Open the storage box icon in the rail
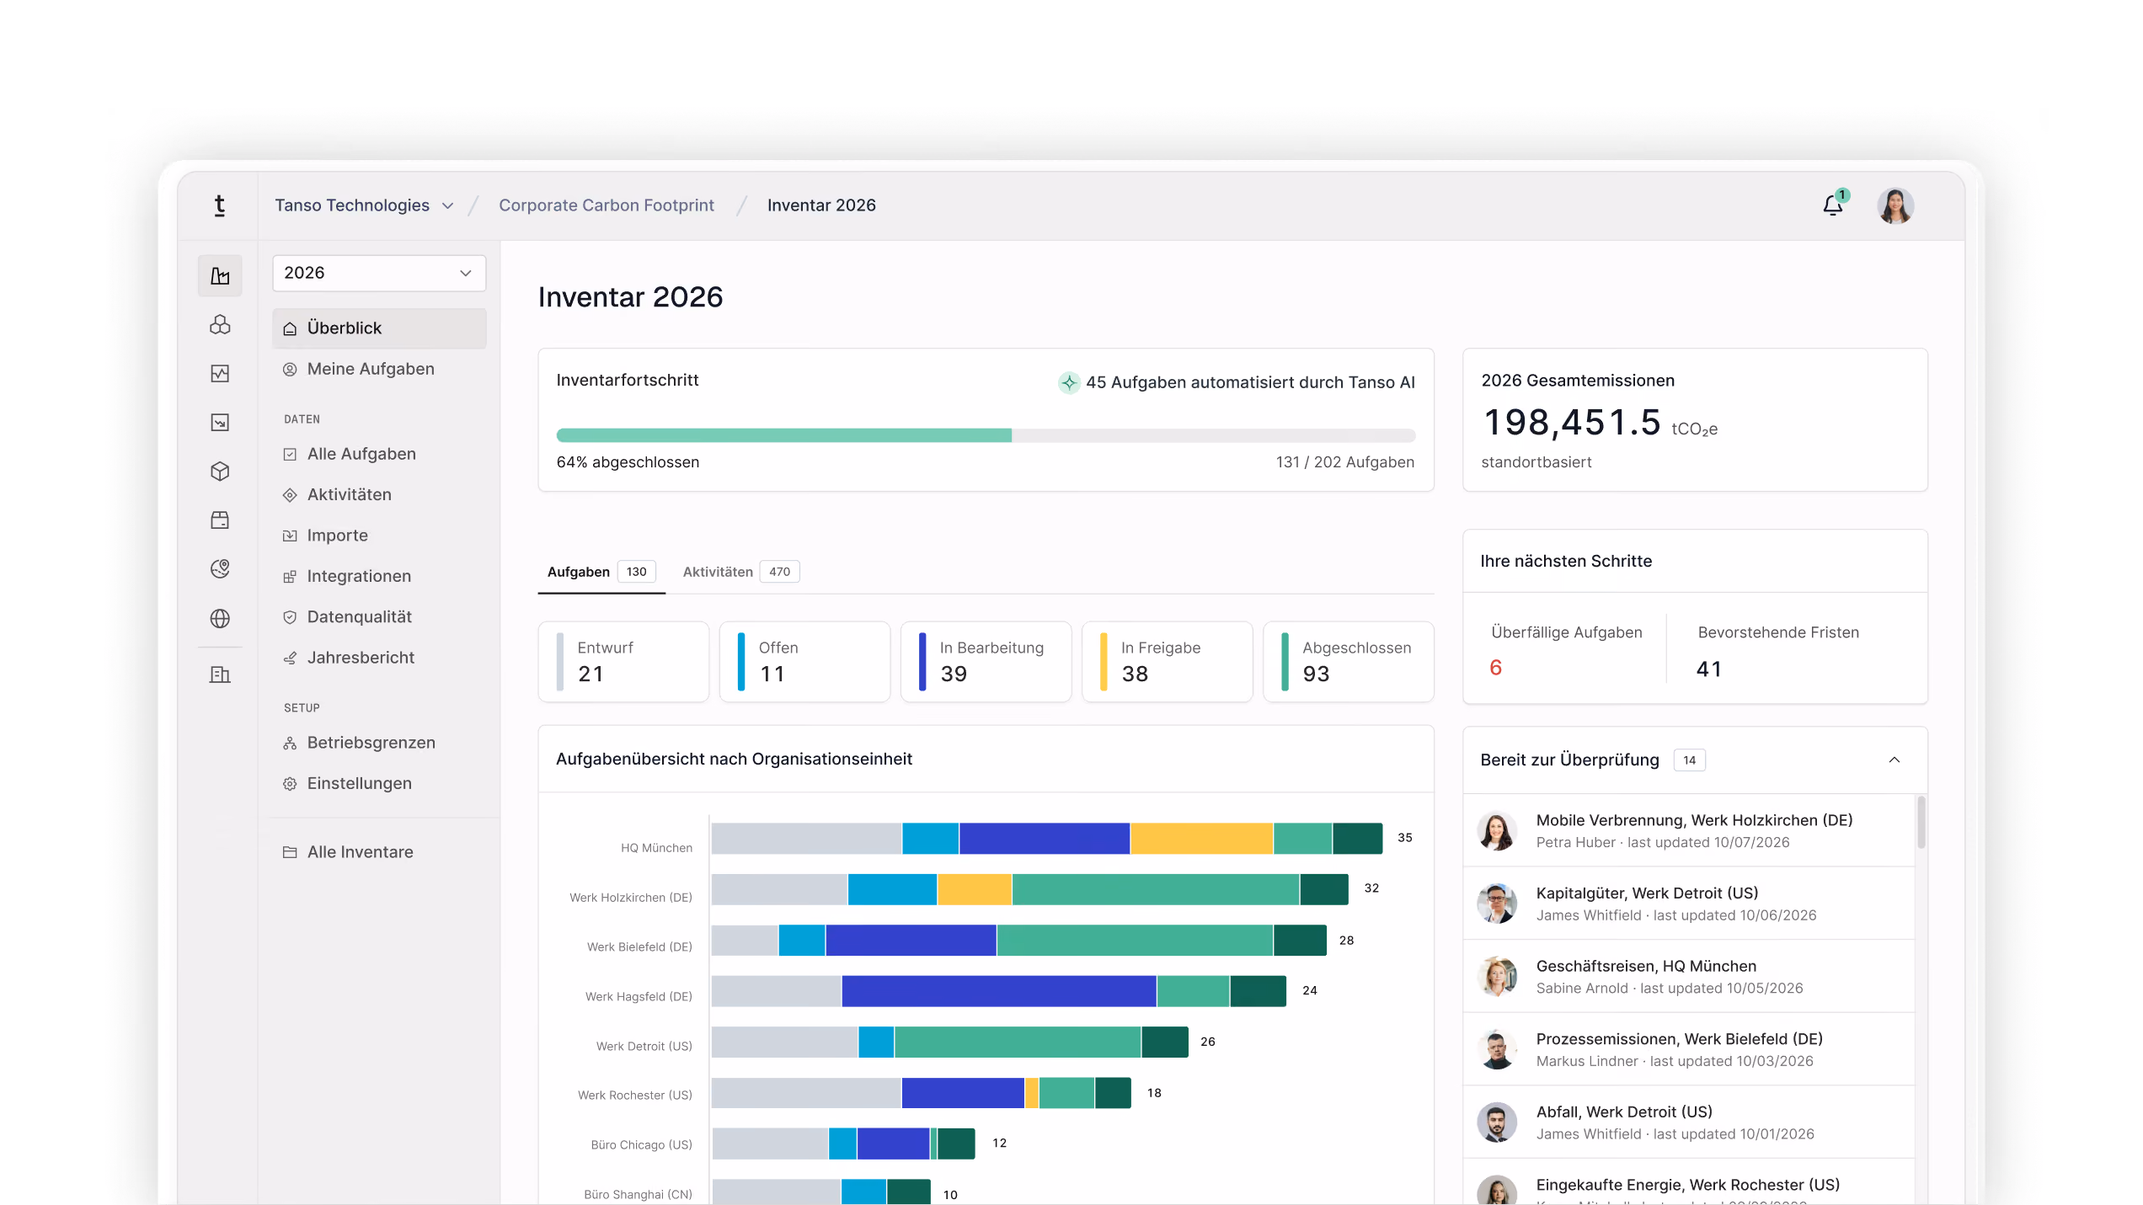The width and height of the screenshot is (2143, 1205). point(220,520)
